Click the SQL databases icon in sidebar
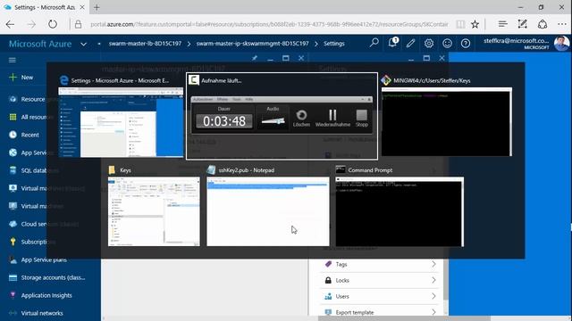 [x=13, y=170]
